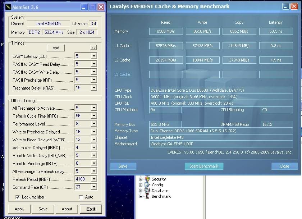Minimize the MemSet 3.6 window
The image size is (302, 219).
(84, 7)
